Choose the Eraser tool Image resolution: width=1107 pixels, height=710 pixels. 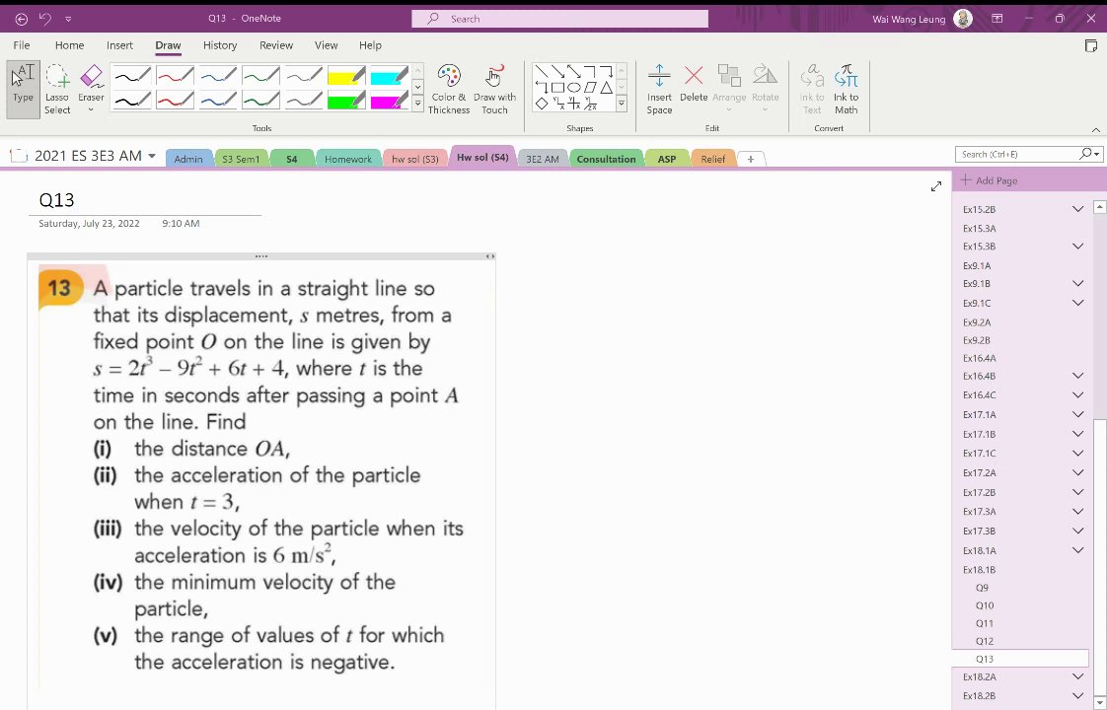pos(91,89)
